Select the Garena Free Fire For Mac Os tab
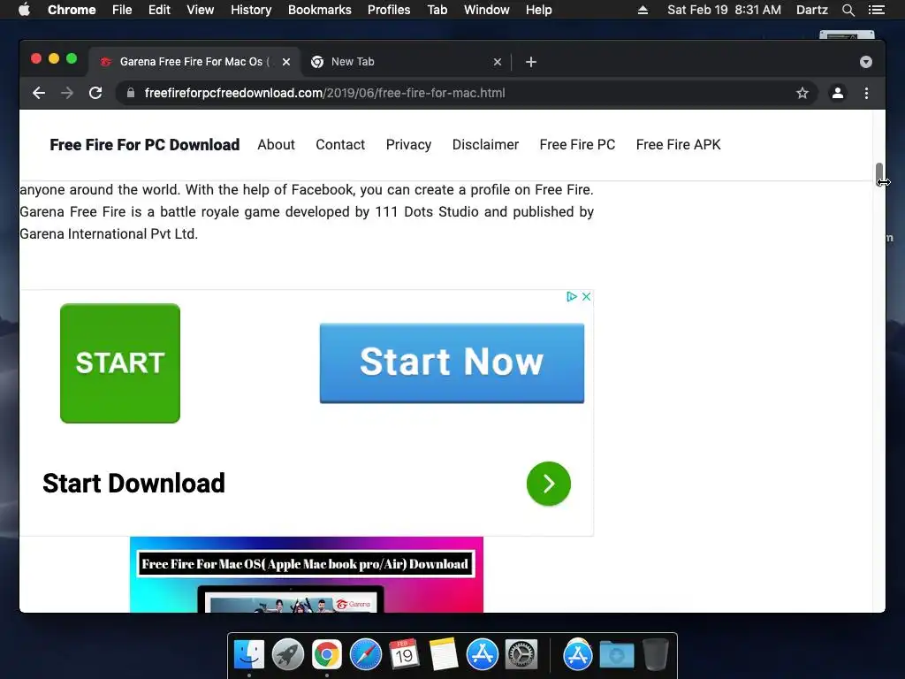The height and width of the screenshot is (679, 905). pyautogui.click(x=194, y=62)
